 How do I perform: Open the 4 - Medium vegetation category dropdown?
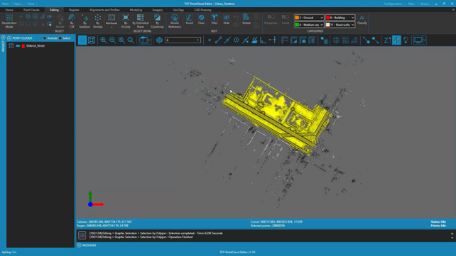point(309,25)
